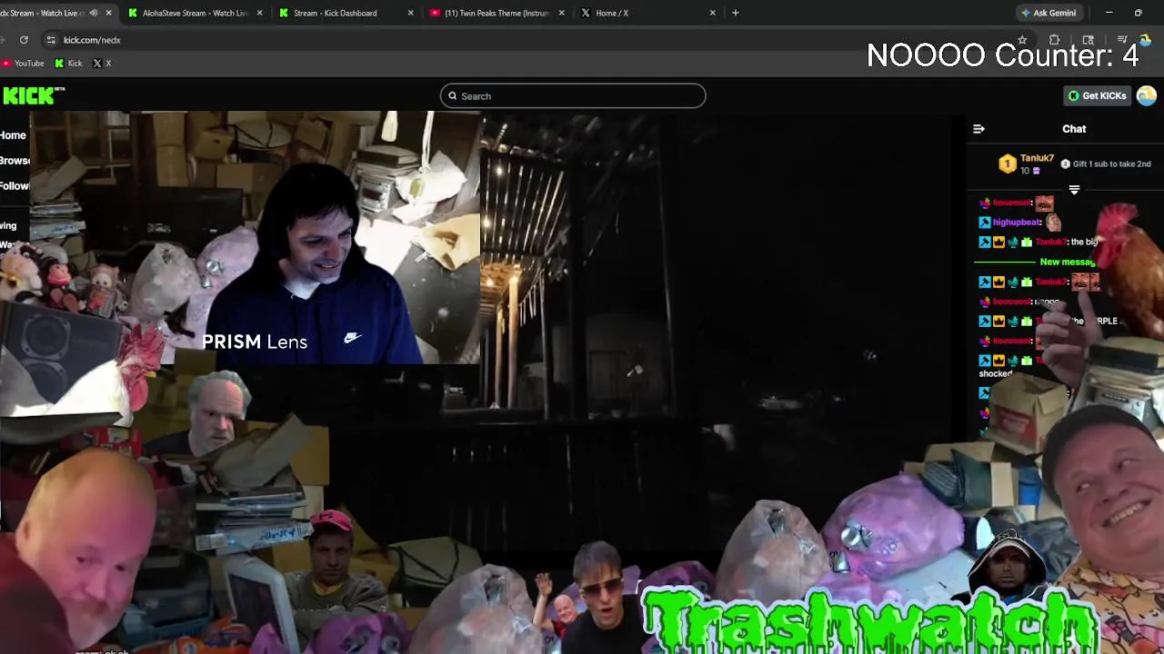Open top gifter Tanluk7 in the leaderboard
Image resolution: width=1164 pixels, height=654 pixels.
pyautogui.click(x=1037, y=158)
